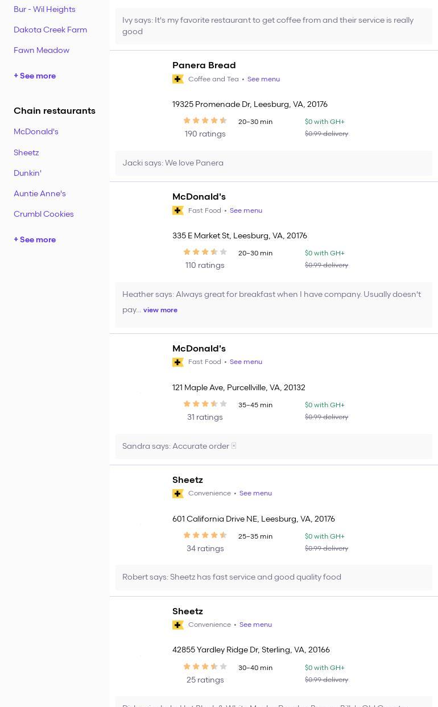Click the star rating for the Sterling Sheetz

tap(205, 667)
